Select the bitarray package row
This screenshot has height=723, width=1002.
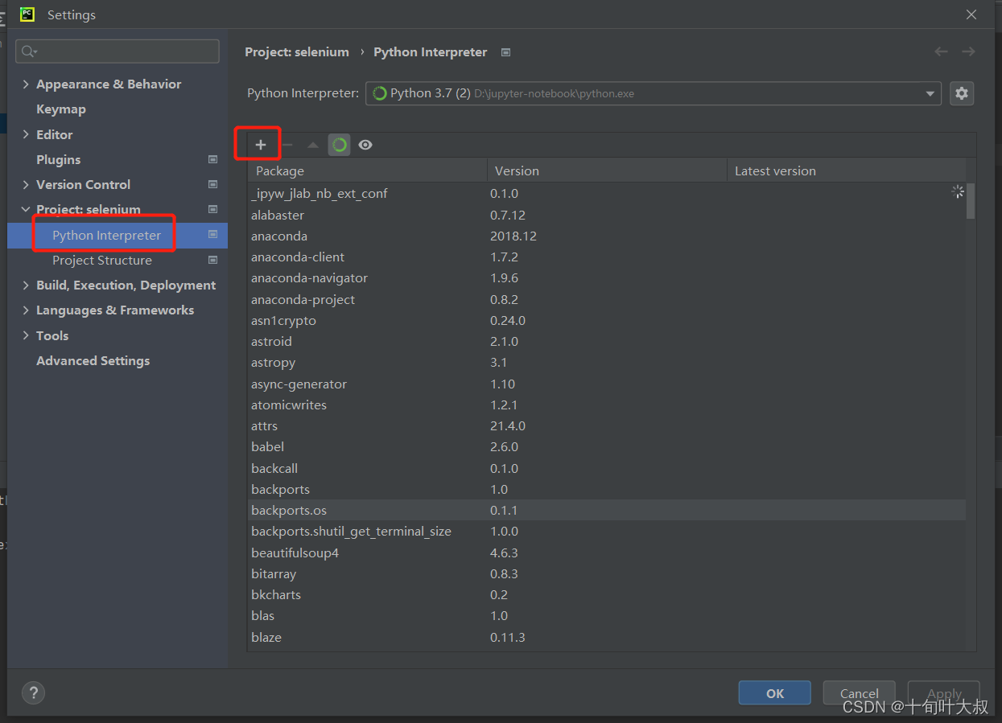[x=607, y=573]
